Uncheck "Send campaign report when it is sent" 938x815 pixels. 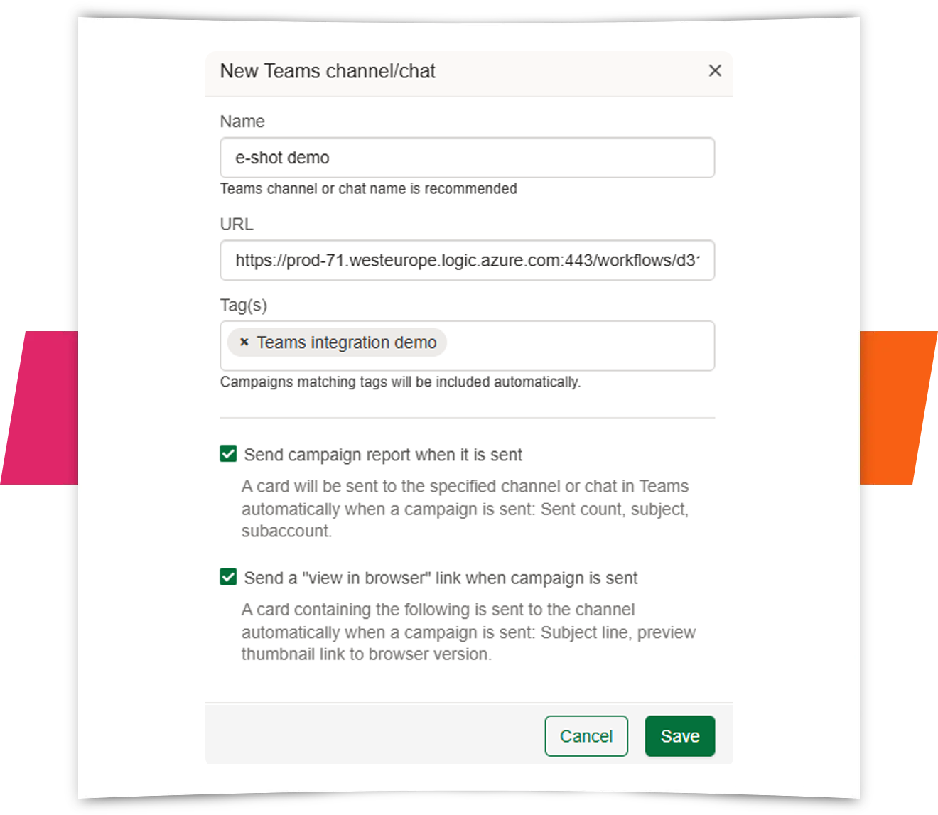point(227,453)
